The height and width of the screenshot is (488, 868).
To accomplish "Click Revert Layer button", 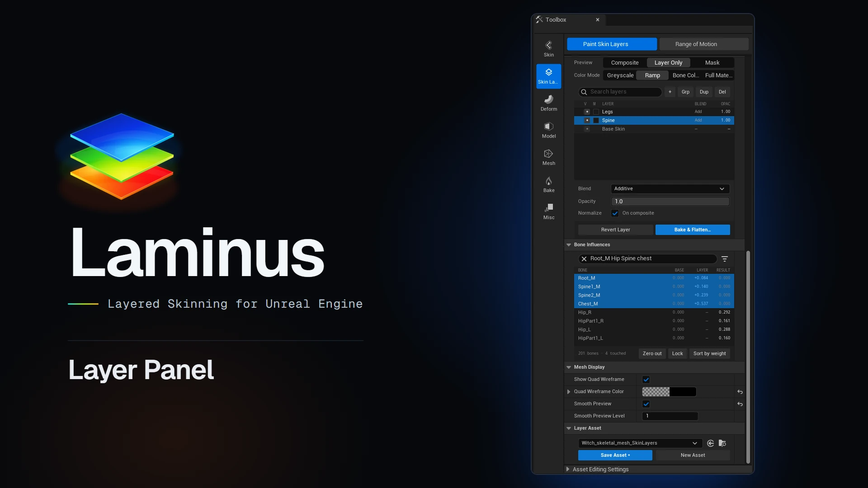I will [615, 230].
